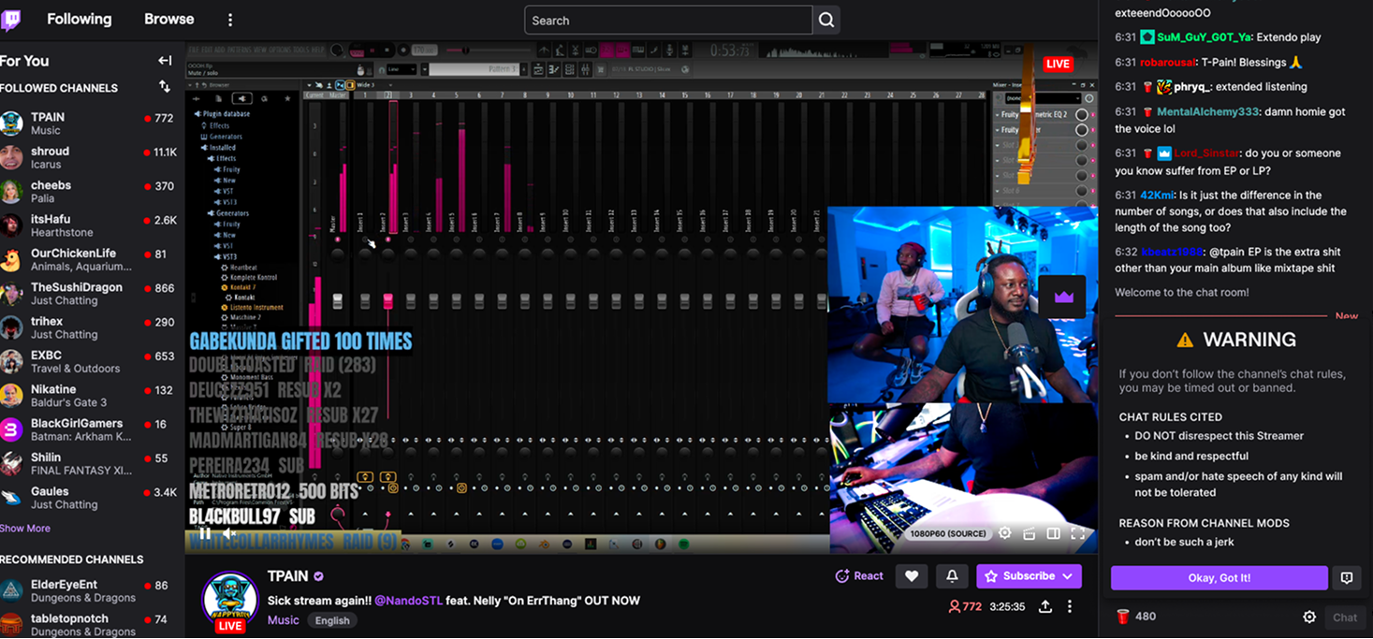Screen dimensions: 1373x639
Task: Click the React button
Action: (859, 576)
